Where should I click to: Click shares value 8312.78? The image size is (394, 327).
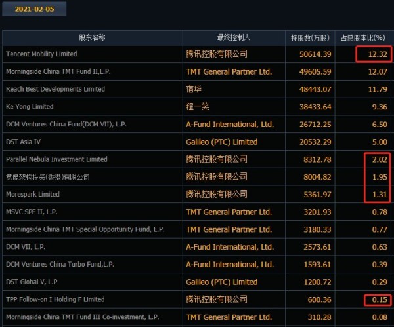317,159
